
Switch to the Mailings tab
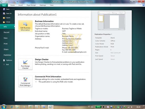43,5
